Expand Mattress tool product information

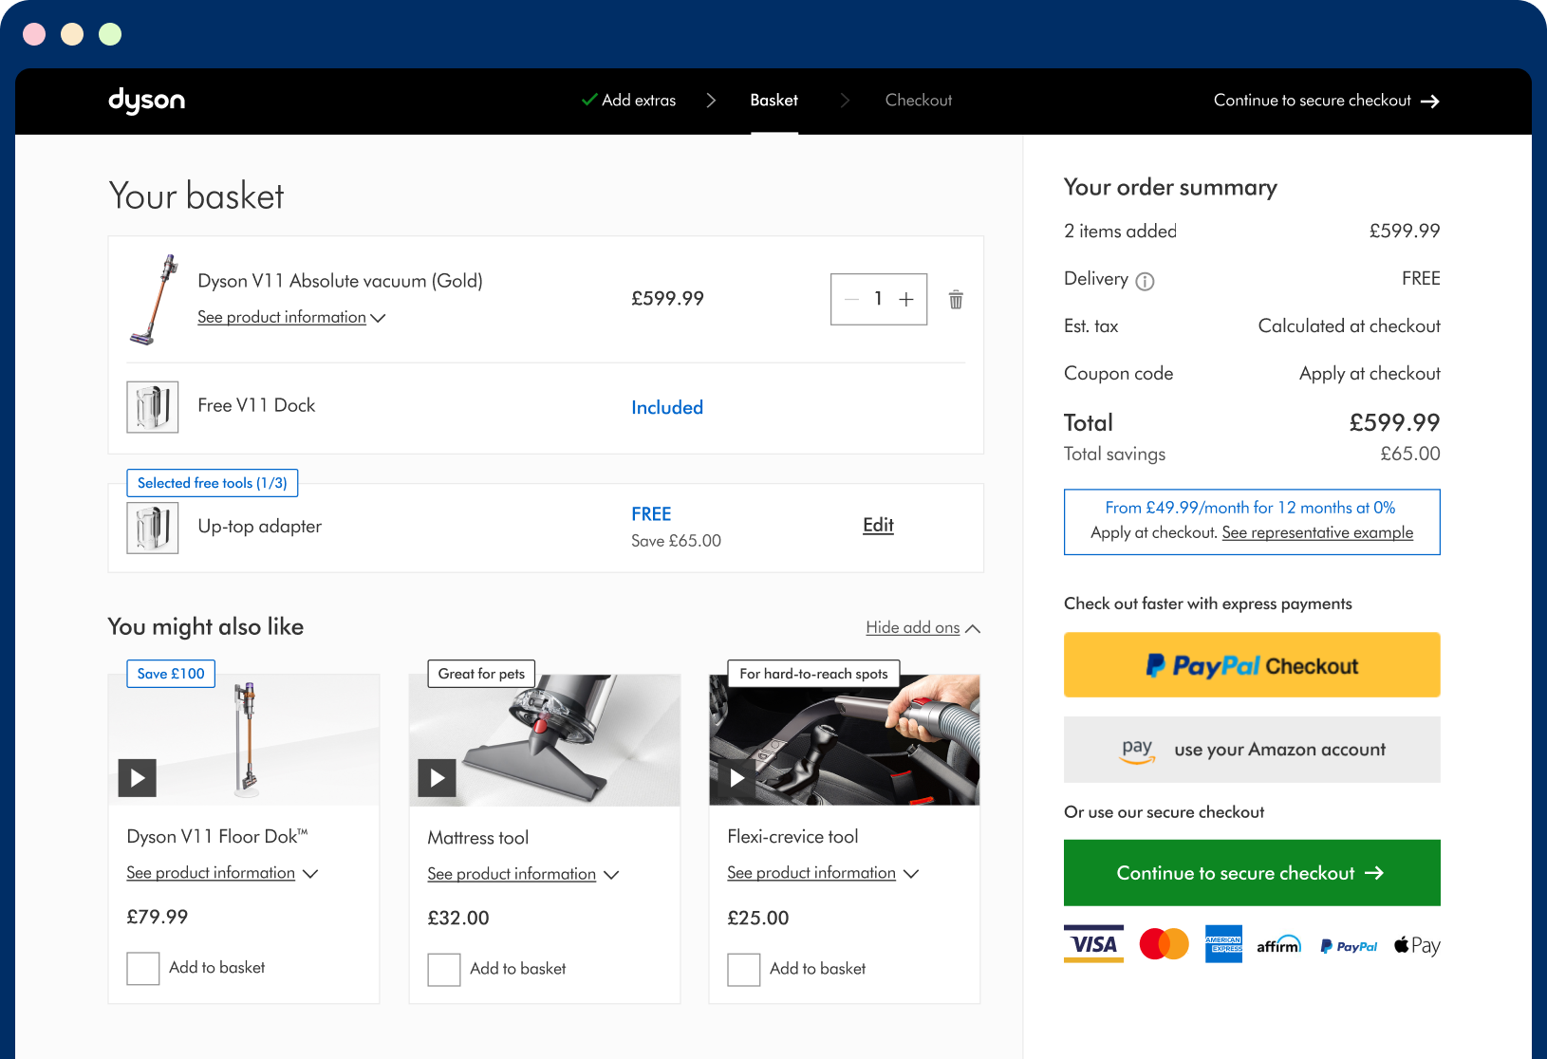click(523, 874)
